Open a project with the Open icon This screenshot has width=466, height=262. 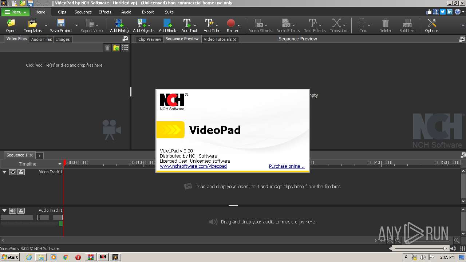(x=11, y=25)
